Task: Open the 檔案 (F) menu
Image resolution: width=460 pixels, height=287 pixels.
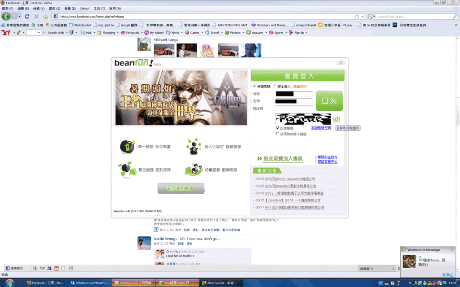Action: pos(8,9)
